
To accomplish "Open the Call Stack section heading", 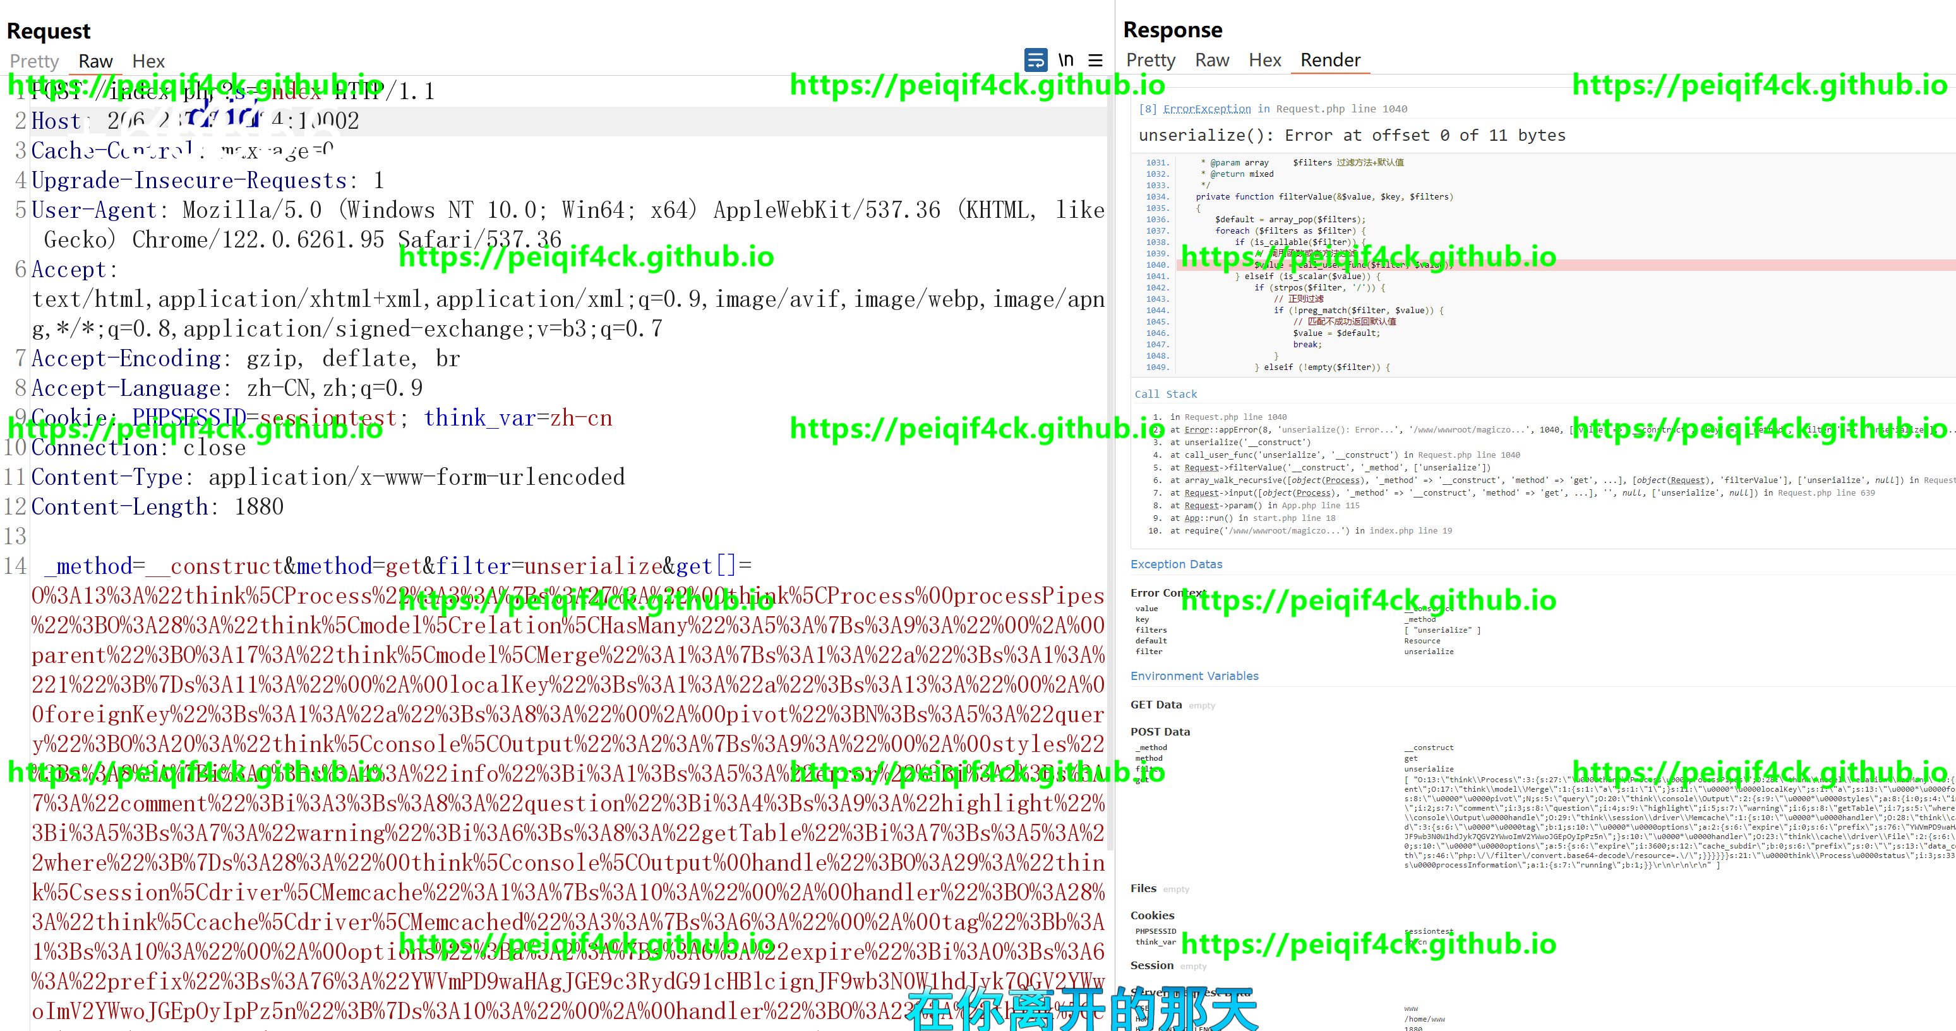I will (1165, 394).
